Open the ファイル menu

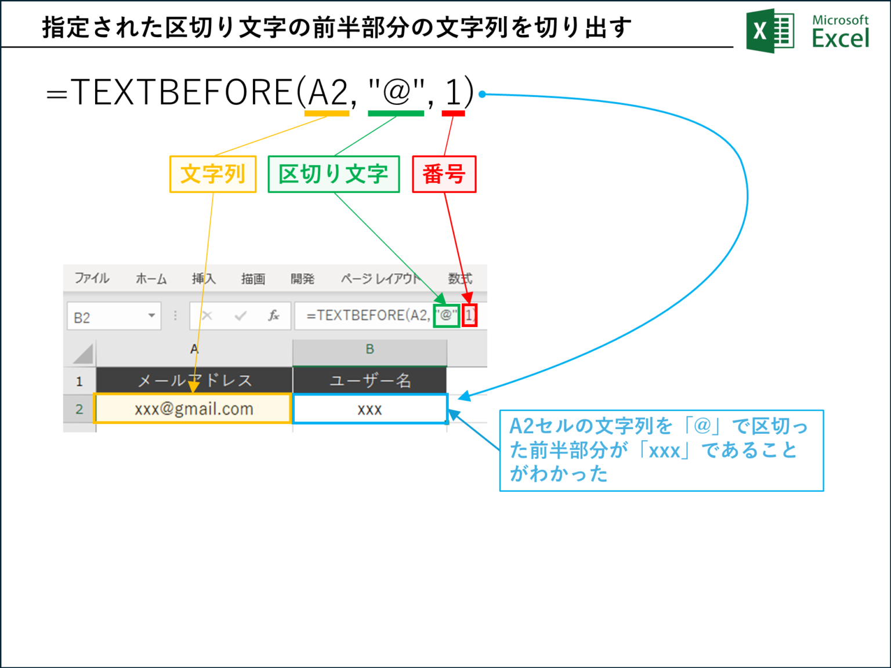pyautogui.click(x=93, y=279)
